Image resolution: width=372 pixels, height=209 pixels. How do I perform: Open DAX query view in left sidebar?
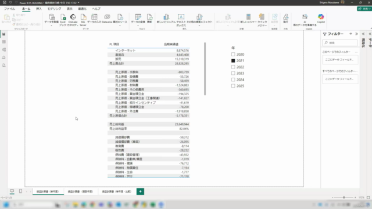[x=4, y=57]
